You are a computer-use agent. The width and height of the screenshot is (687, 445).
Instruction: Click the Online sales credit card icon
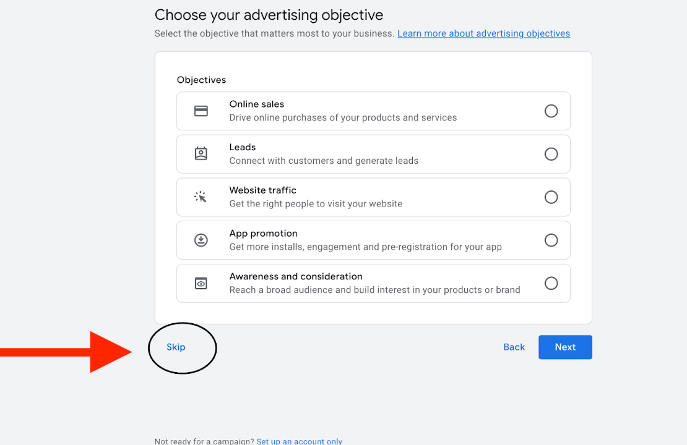click(201, 111)
